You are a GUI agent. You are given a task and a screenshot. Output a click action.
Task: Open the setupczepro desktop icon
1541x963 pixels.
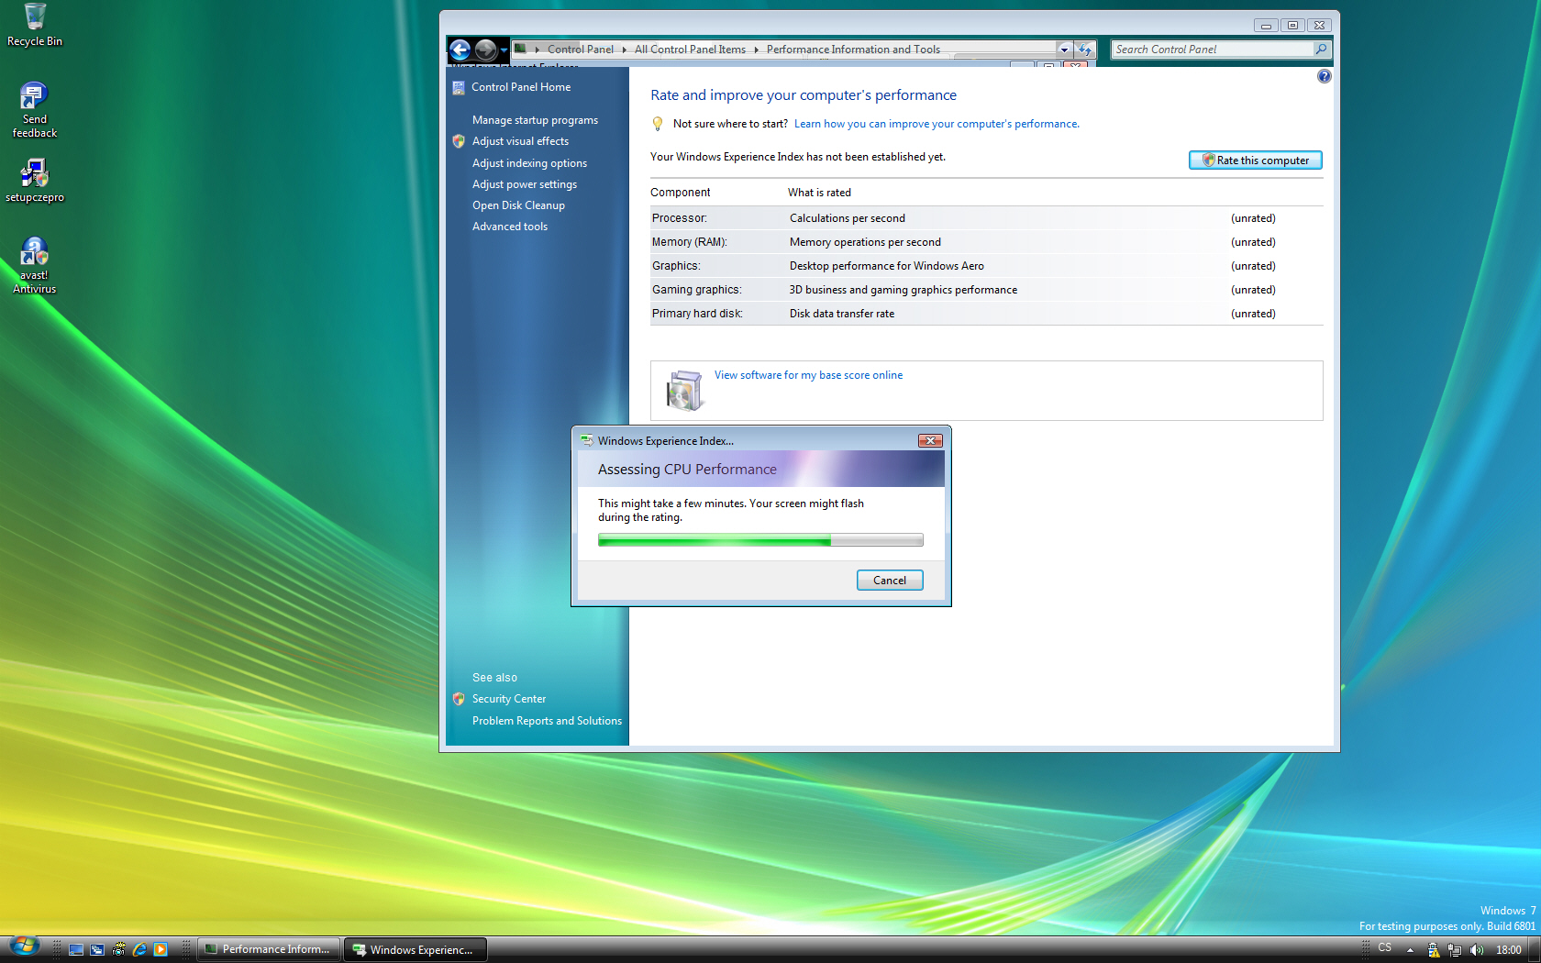(35, 181)
